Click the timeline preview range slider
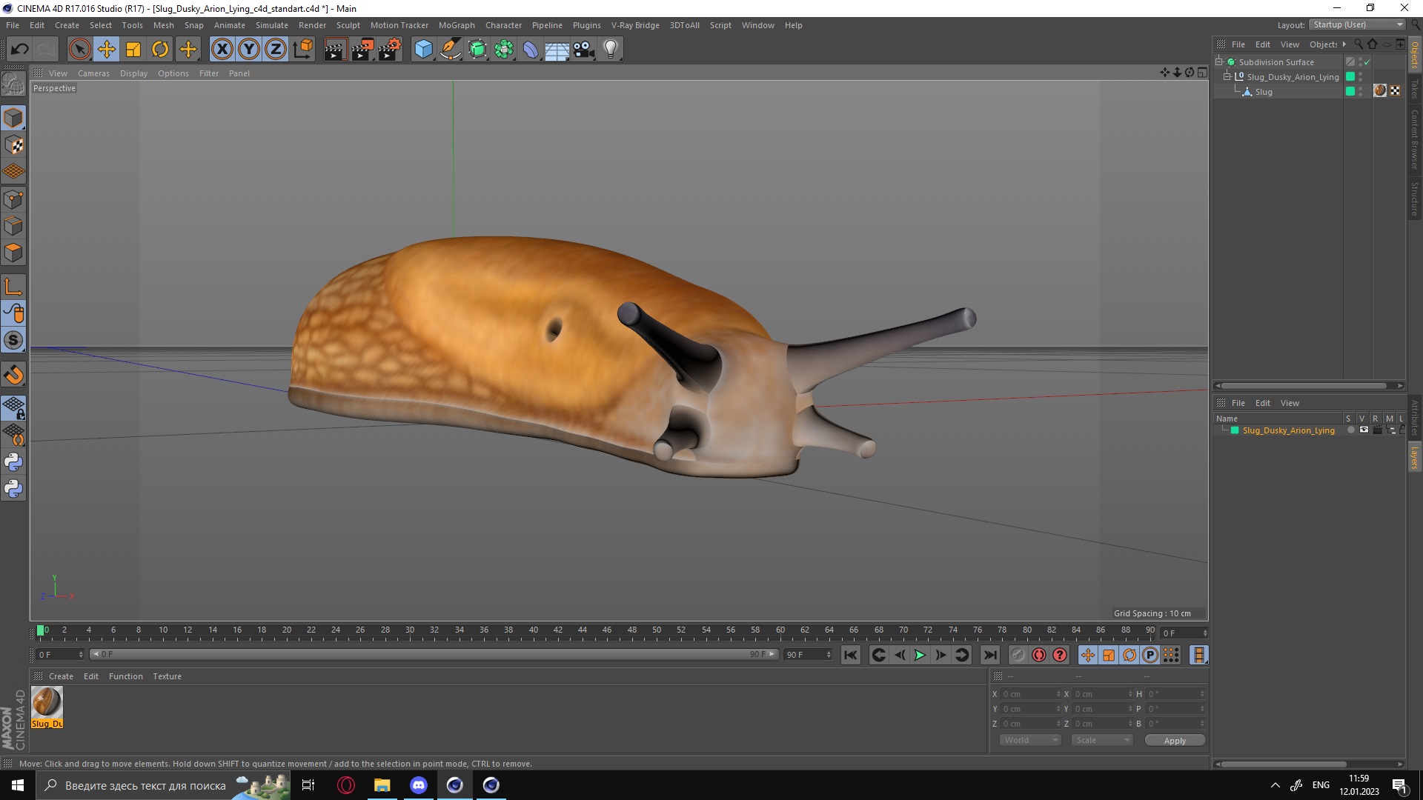Screen dimensions: 1423x800 coord(434,654)
